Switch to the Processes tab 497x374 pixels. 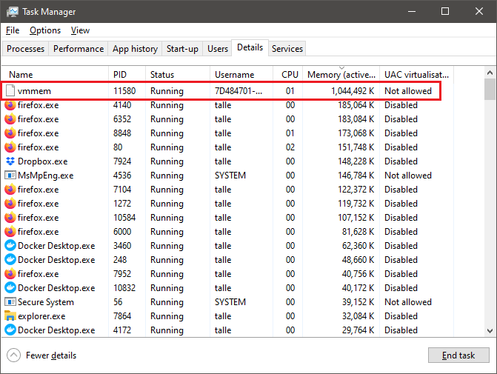point(26,49)
